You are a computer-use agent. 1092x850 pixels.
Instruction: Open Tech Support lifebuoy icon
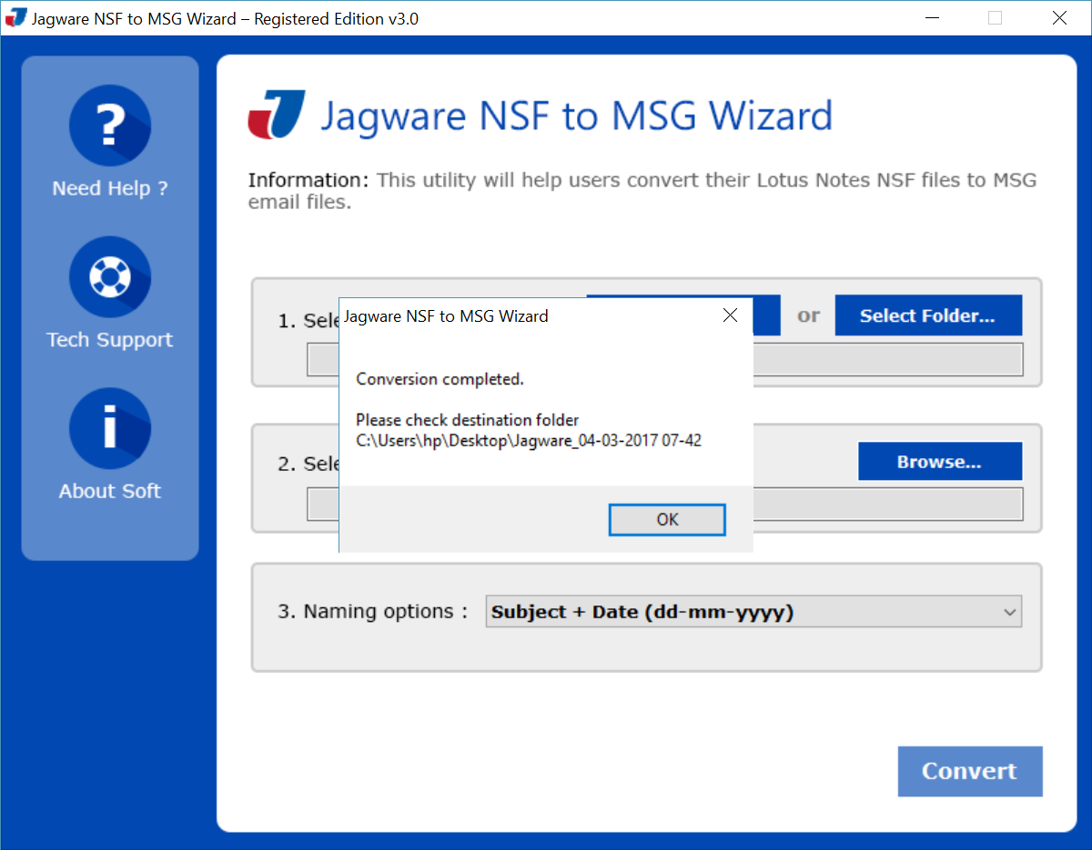[x=109, y=277]
